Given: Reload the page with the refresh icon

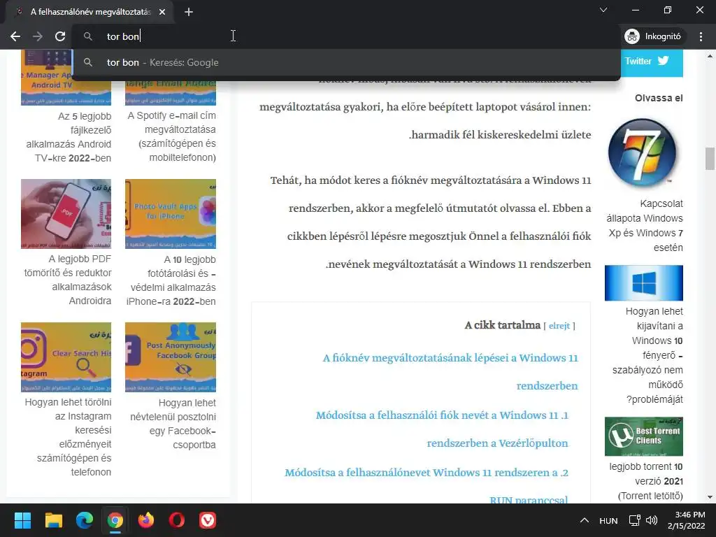Looking at the screenshot, I should [60, 36].
